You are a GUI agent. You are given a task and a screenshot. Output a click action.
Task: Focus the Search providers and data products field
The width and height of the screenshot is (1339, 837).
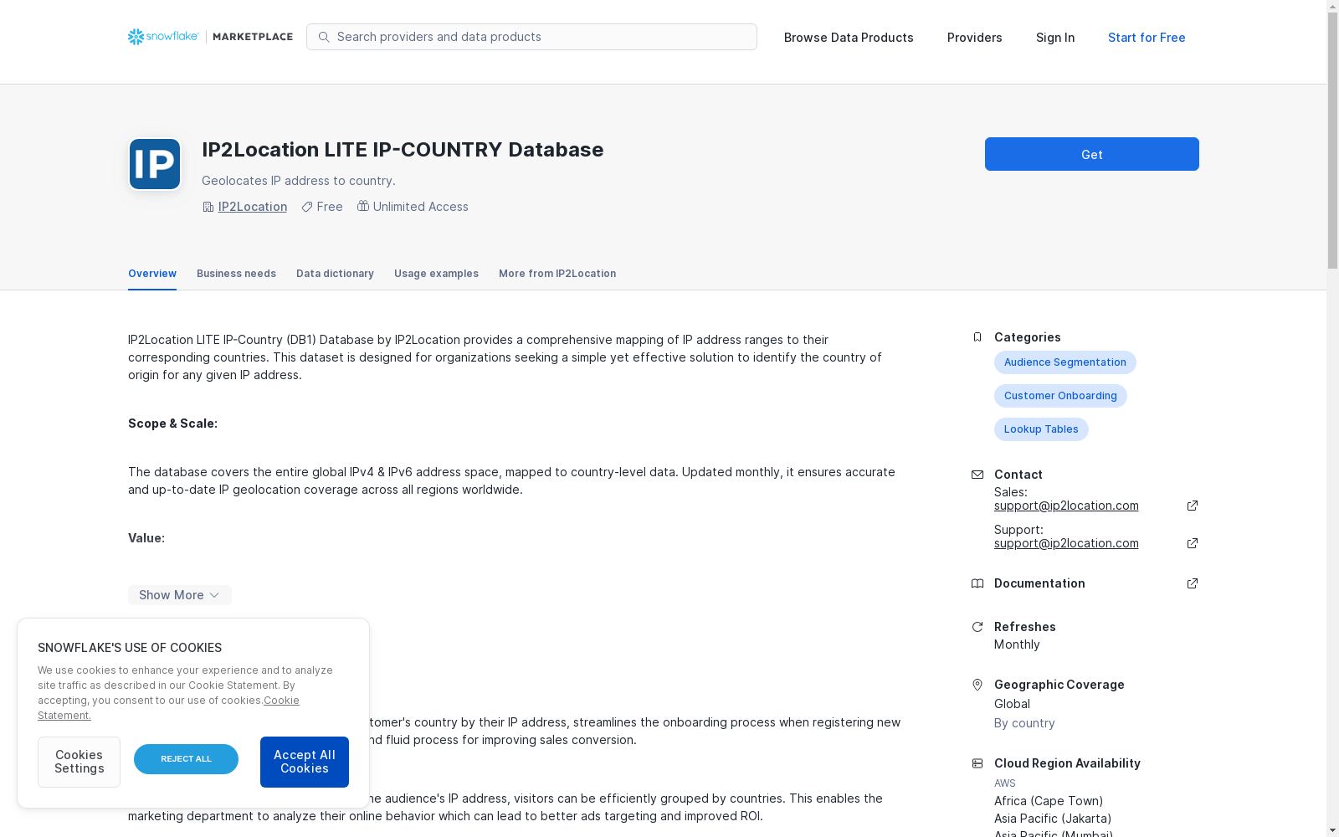tap(531, 37)
